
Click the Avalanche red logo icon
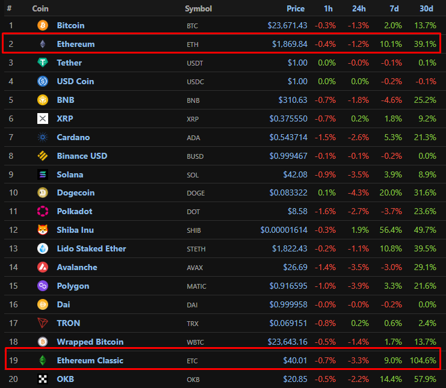pos(43,267)
